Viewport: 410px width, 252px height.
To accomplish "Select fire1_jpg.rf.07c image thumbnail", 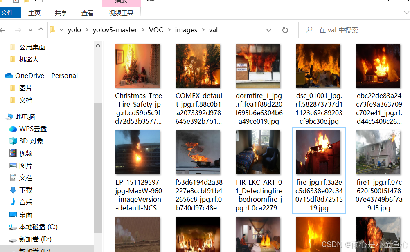I will (x=378, y=152).
